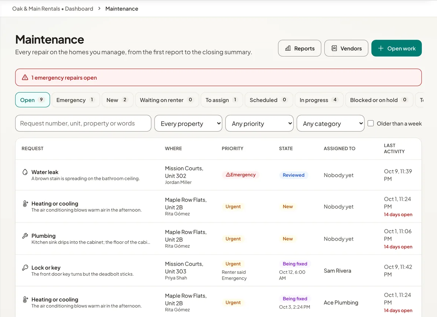Click renter name Priya Shah
Image resolution: width=437 pixels, height=317 pixels.
point(176,278)
